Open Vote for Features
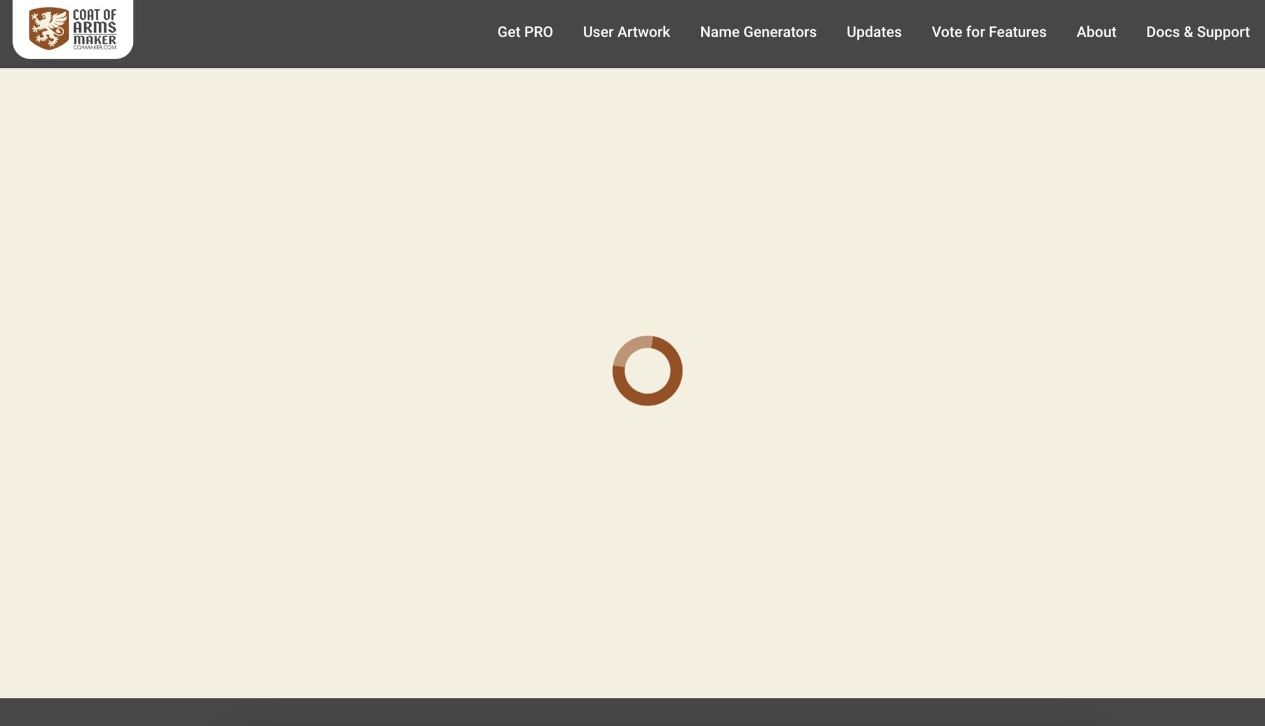The image size is (1265, 726). point(988,32)
